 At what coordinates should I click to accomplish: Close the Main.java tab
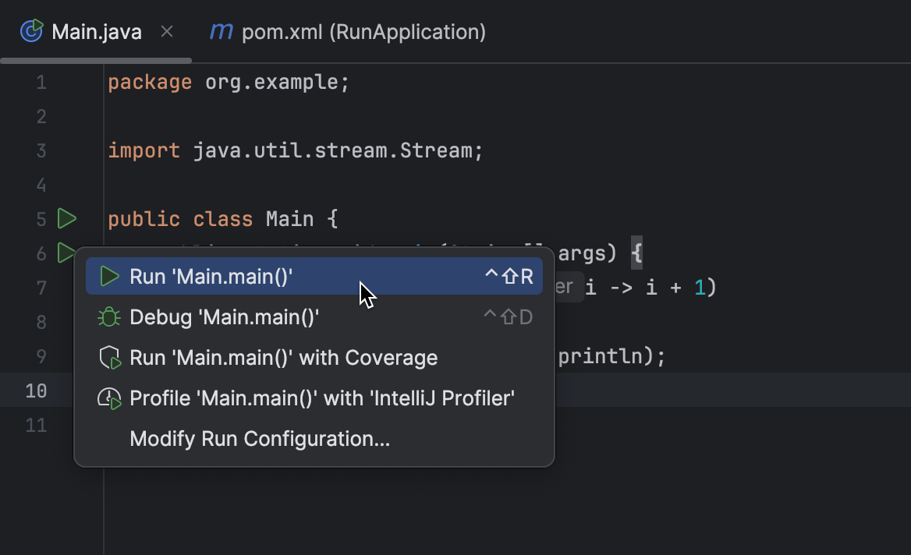pyautogui.click(x=166, y=32)
